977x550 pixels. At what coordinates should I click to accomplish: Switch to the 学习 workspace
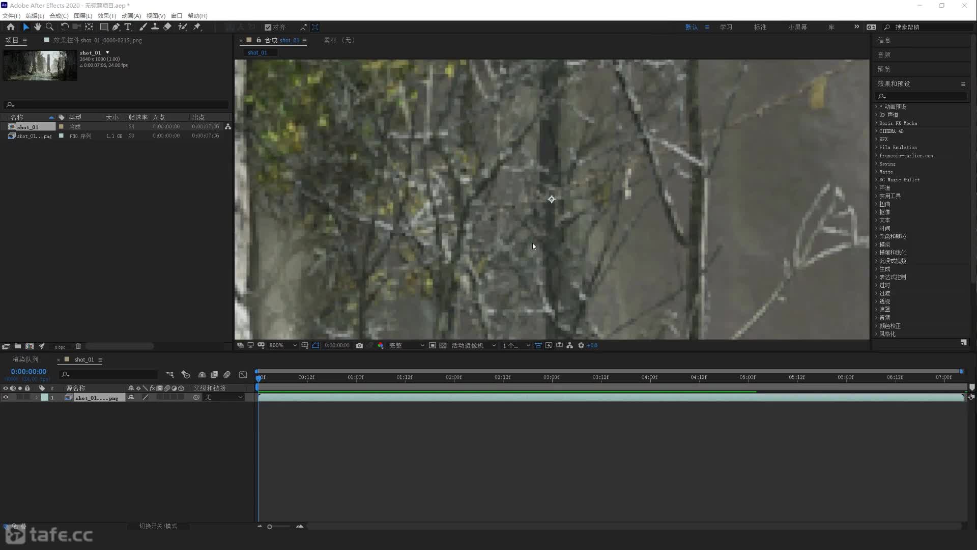[726, 27]
